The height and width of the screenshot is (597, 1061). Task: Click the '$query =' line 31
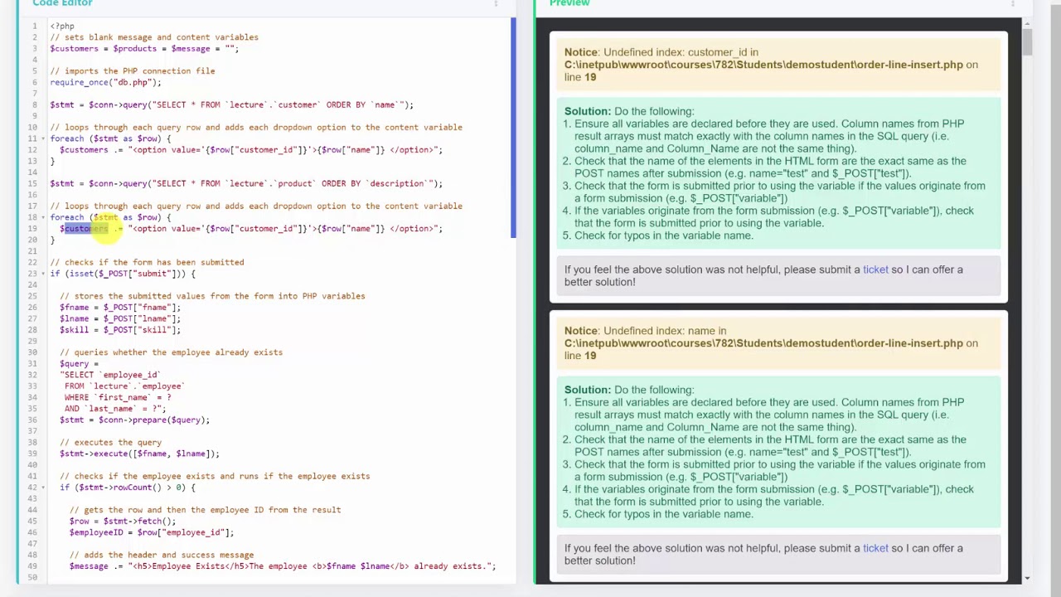pos(79,364)
